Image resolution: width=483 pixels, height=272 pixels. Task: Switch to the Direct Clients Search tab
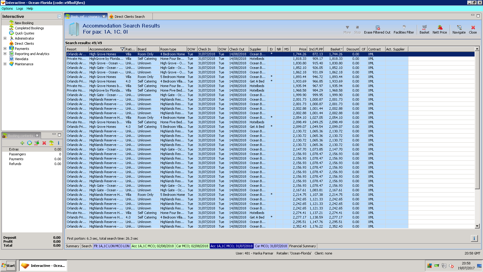tap(130, 17)
